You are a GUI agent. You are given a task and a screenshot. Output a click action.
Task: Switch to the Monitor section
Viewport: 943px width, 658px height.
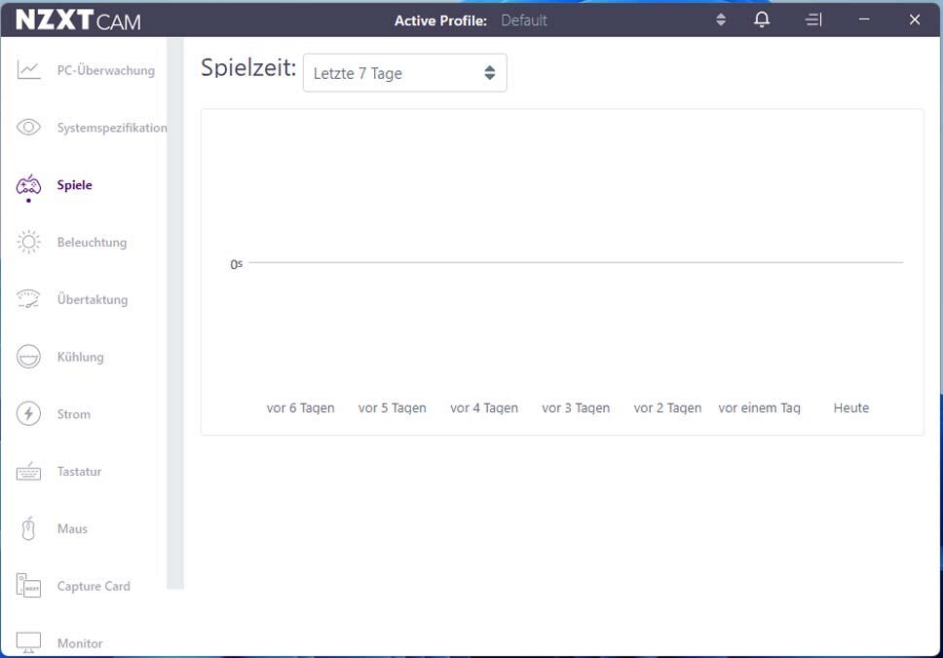[x=79, y=643]
